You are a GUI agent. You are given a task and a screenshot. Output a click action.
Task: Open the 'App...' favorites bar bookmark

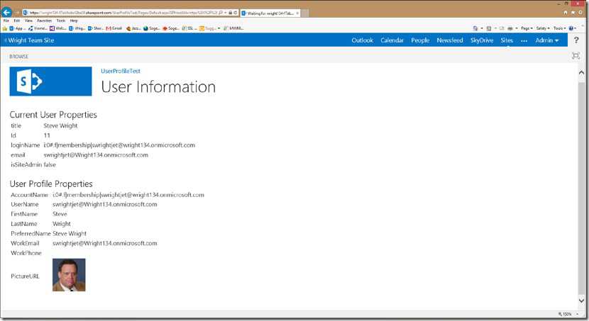(x=16, y=28)
